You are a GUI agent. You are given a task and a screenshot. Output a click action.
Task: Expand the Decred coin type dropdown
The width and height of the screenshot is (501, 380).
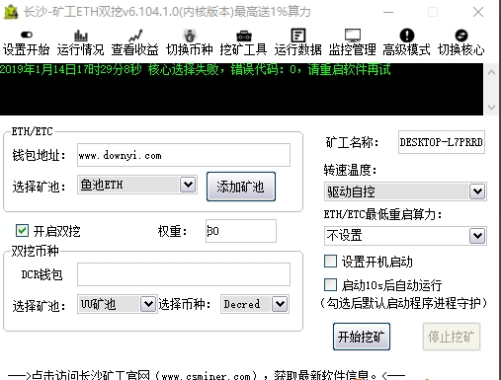(x=280, y=304)
